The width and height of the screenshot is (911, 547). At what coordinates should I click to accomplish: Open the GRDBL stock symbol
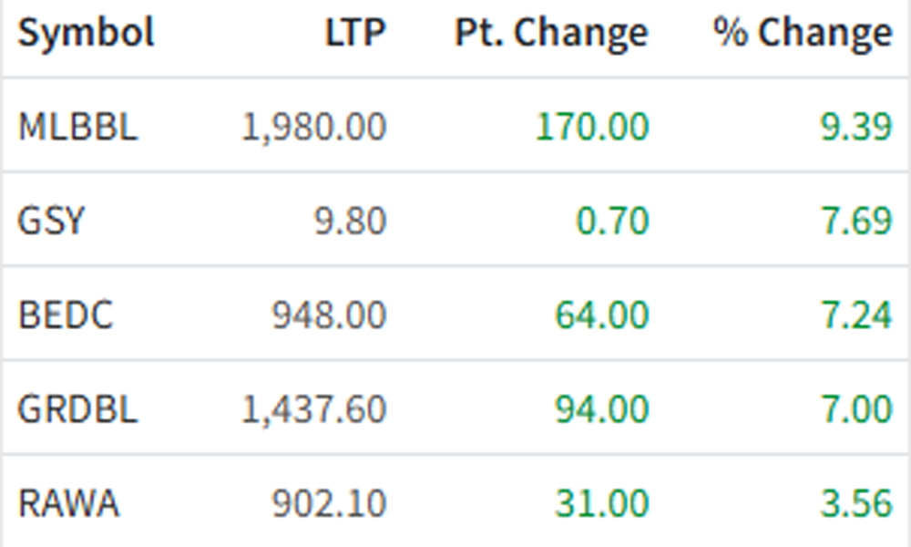pyautogui.click(x=77, y=409)
